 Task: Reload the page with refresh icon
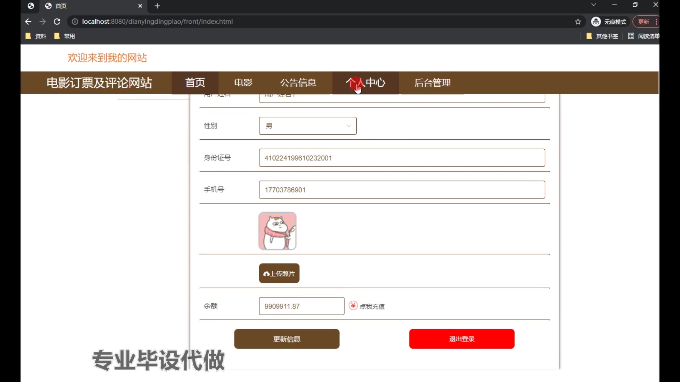click(57, 22)
